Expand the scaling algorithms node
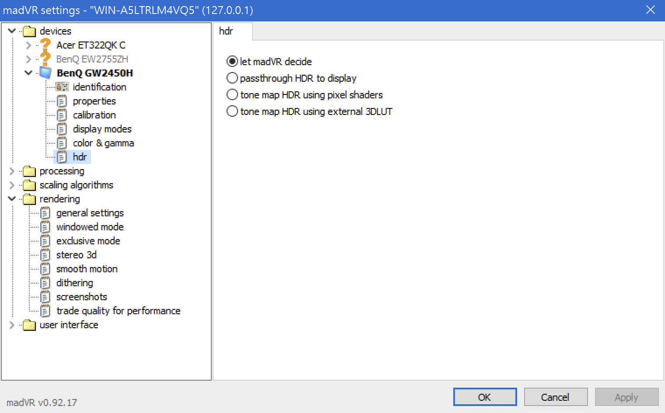 pyautogui.click(x=12, y=185)
